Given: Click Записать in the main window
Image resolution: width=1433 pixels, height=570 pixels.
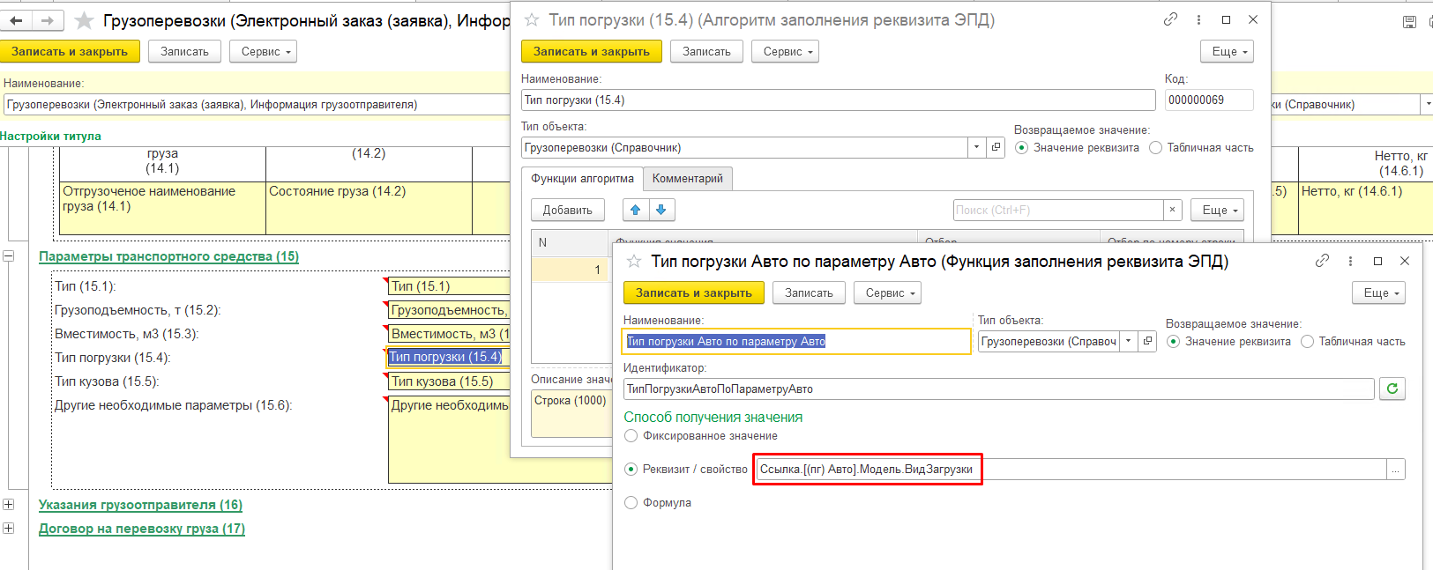Looking at the screenshot, I should [185, 51].
